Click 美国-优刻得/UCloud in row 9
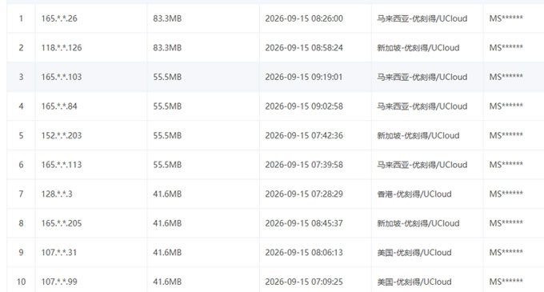 414,253
